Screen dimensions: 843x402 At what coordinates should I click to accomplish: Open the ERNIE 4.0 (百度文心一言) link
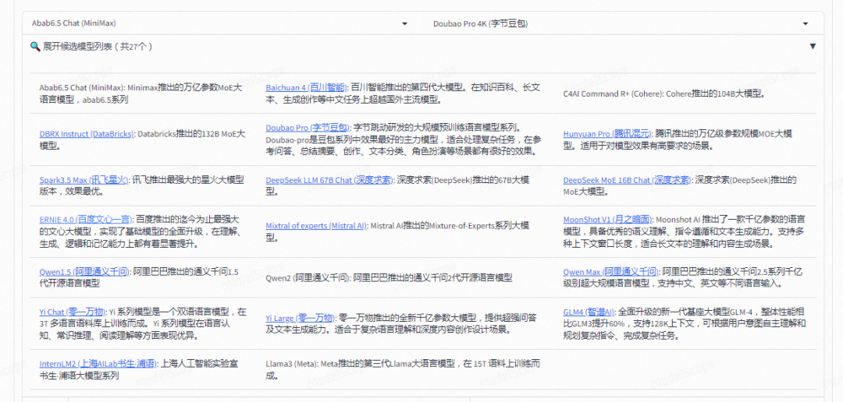[86, 220]
